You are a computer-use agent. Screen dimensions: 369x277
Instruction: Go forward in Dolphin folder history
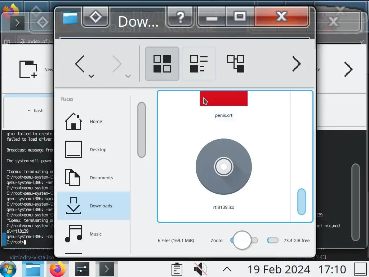pos(117,64)
